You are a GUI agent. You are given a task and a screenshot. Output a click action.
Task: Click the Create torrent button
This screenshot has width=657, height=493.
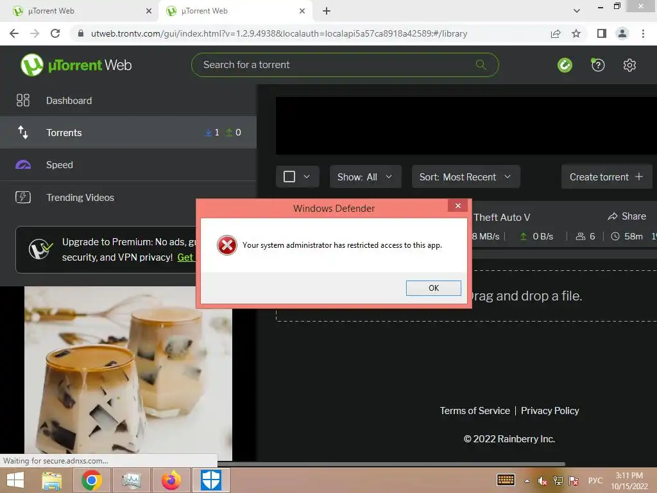point(606,177)
